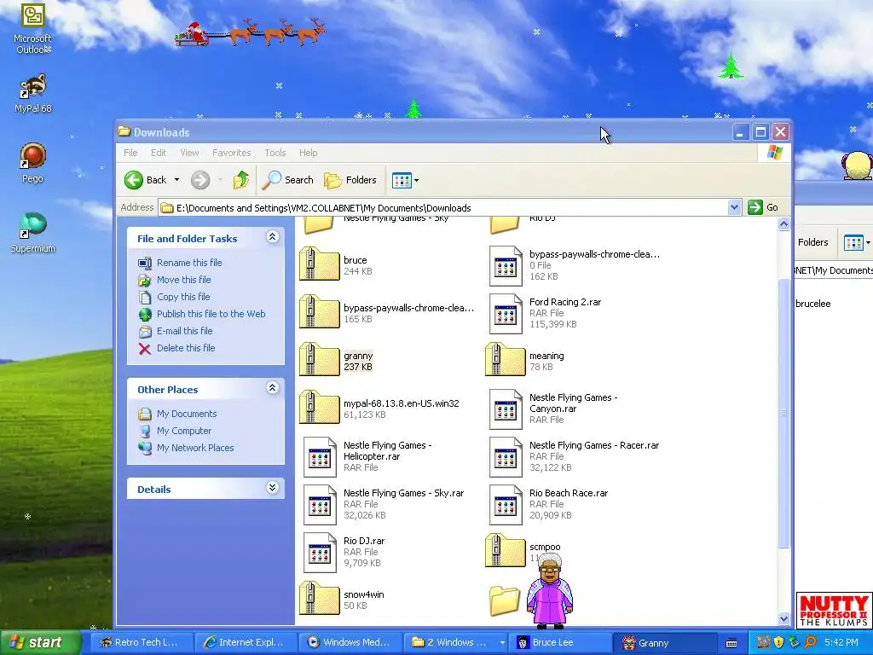Open the Tools menu
873x655 pixels.
pyautogui.click(x=275, y=153)
